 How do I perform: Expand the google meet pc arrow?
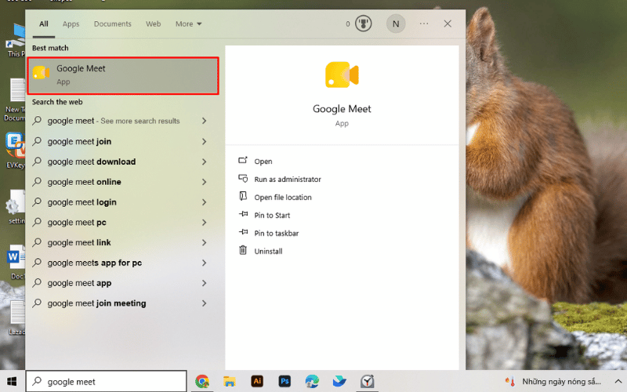[x=205, y=222]
